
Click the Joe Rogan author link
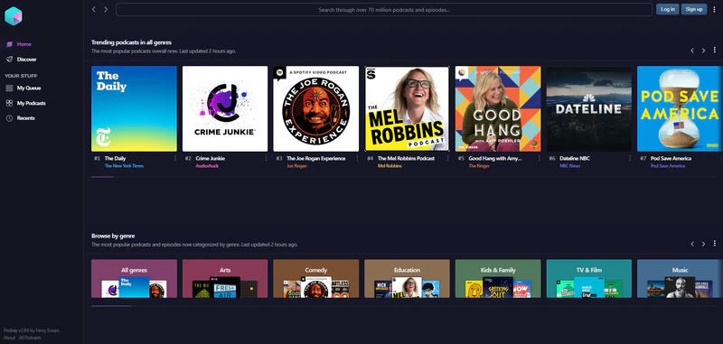[296, 166]
